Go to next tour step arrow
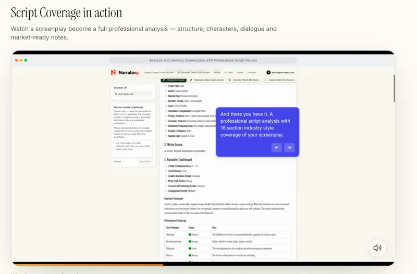Image resolution: width=417 pixels, height=274 pixels. (x=289, y=148)
